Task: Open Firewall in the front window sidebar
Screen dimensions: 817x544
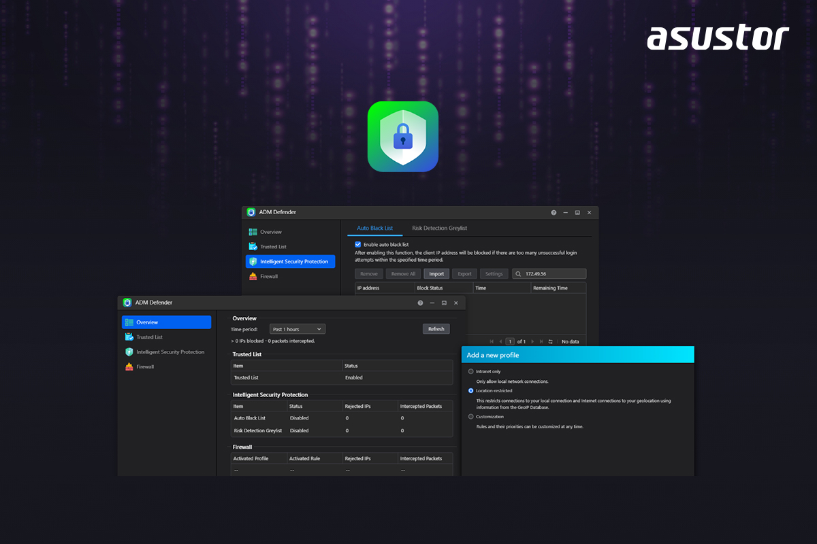Action: (x=144, y=367)
